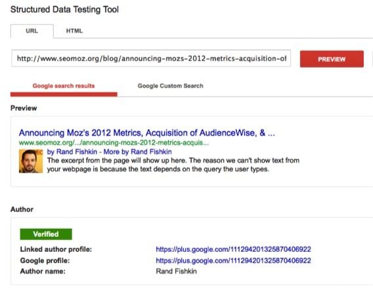Click the 'Linked author profile:' label
This screenshot has width=373, height=288.
pyautogui.click(x=56, y=249)
